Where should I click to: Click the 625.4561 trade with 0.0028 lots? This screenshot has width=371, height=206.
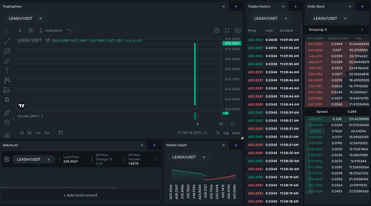click(x=273, y=40)
